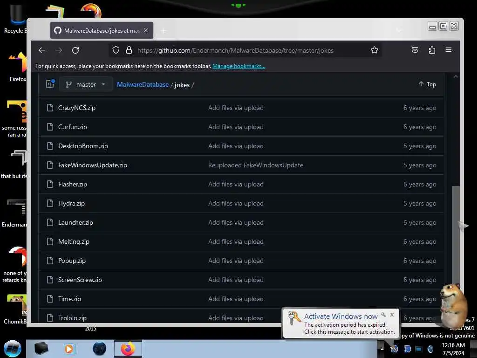Click the 5 years ago timestamp for DesktopBoom.zip
The width and height of the screenshot is (477, 358).
(420, 146)
